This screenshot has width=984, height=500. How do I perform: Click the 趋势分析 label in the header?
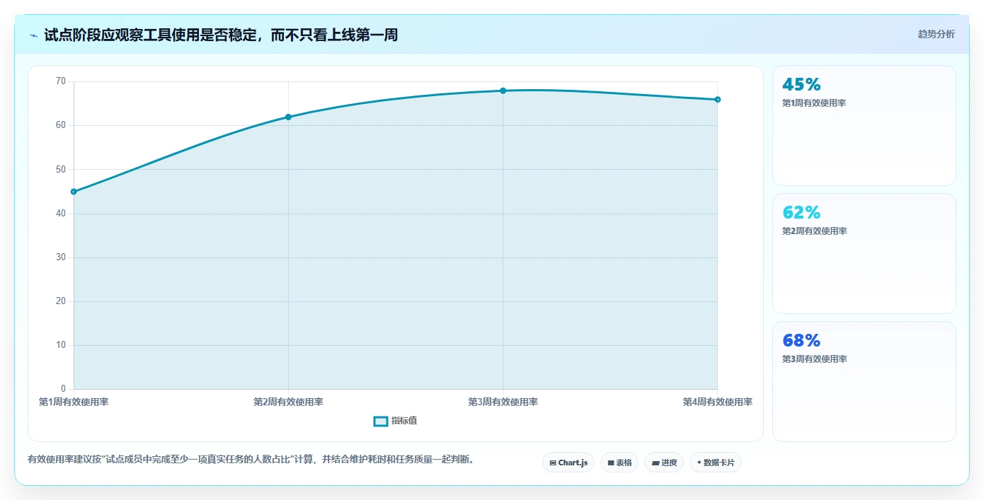936,34
